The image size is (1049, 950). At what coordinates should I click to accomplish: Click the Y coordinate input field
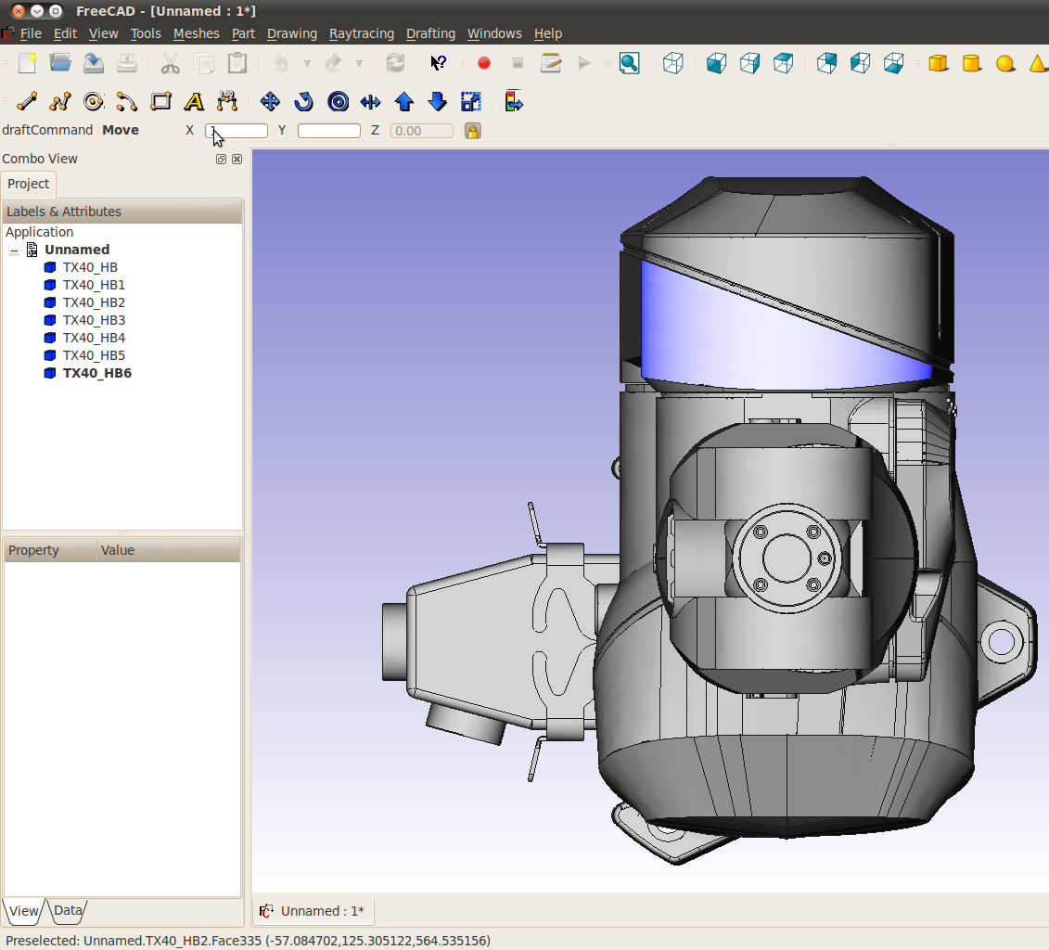[x=328, y=131]
